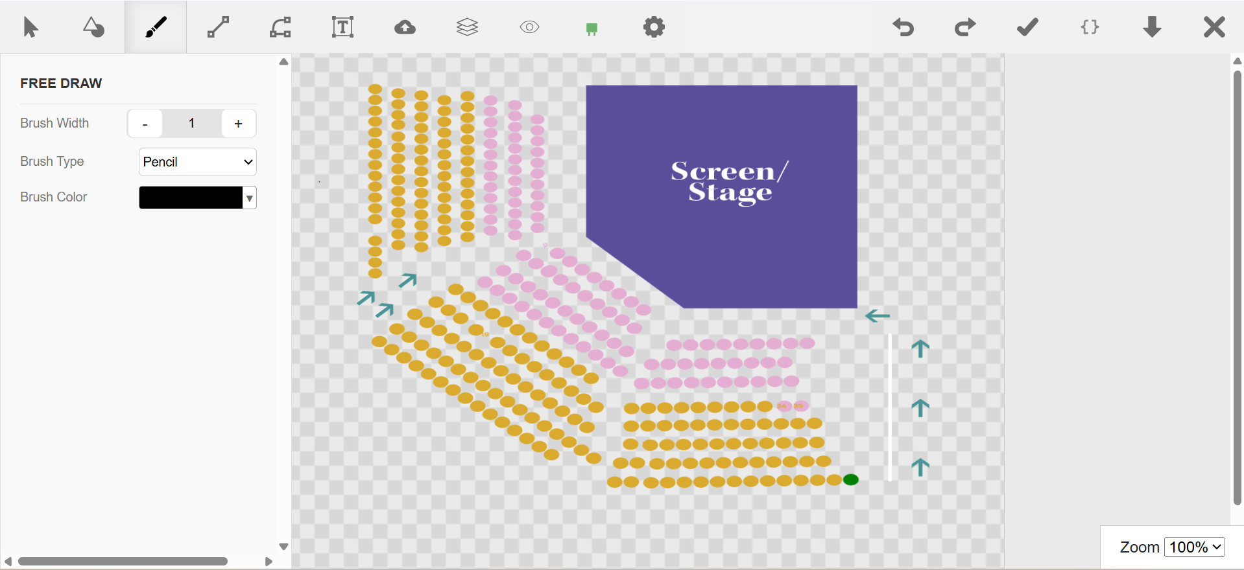Click the green seat icon
1244x570 pixels.
pos(592,28)
